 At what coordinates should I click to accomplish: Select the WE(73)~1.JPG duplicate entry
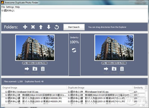point(96,98)
